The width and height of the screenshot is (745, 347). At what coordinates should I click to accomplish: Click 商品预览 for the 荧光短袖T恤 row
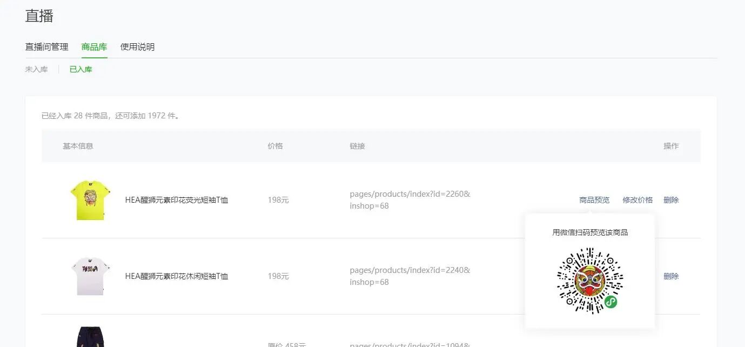[594, 200]
